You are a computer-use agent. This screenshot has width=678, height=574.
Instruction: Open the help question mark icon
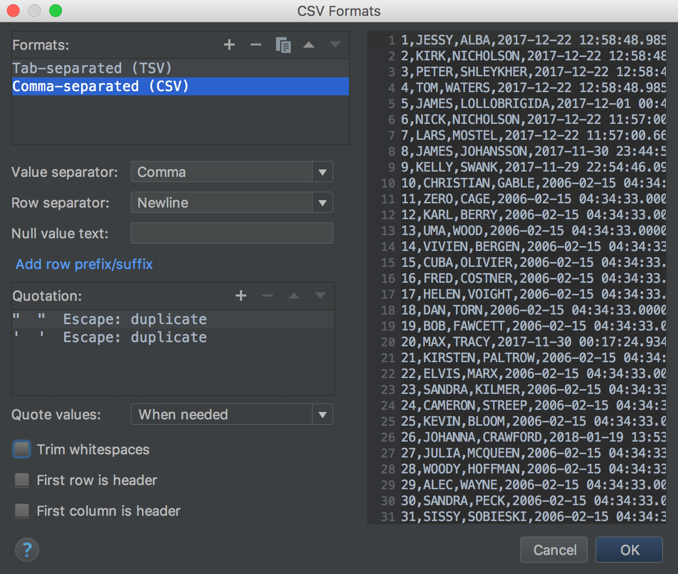(x=27, y=550)
